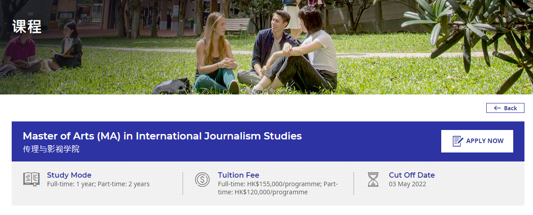Click the dollar coin Tuition Fee icon
The image size is (533, 215).
202,179
